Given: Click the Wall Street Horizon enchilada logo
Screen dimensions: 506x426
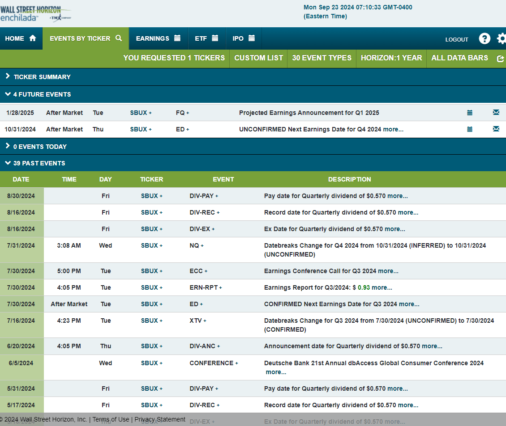Looking at the screenshot, I should point(35,13).
